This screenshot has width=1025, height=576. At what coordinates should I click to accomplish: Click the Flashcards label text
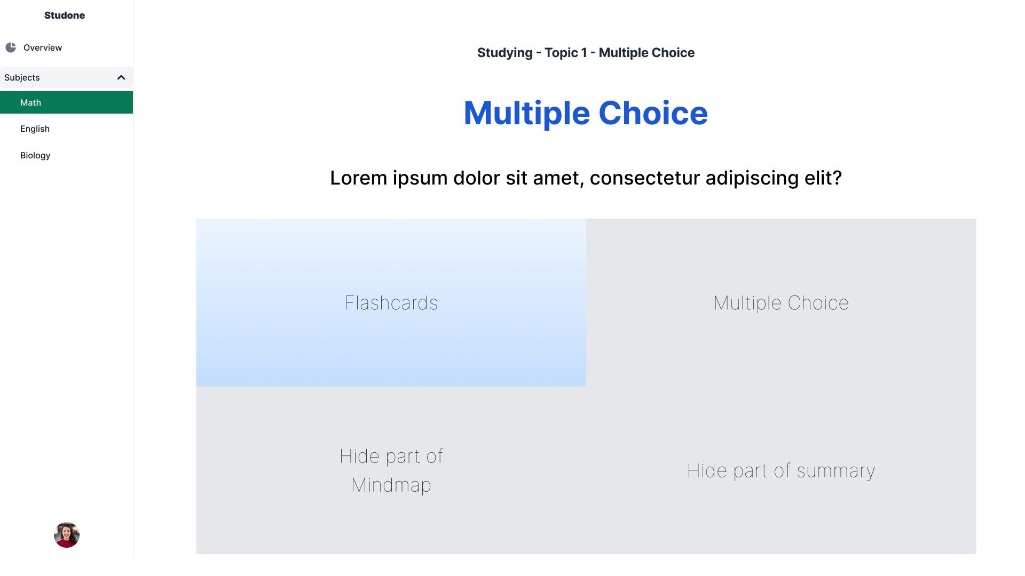pyautogui.click(x=391, y=303)
